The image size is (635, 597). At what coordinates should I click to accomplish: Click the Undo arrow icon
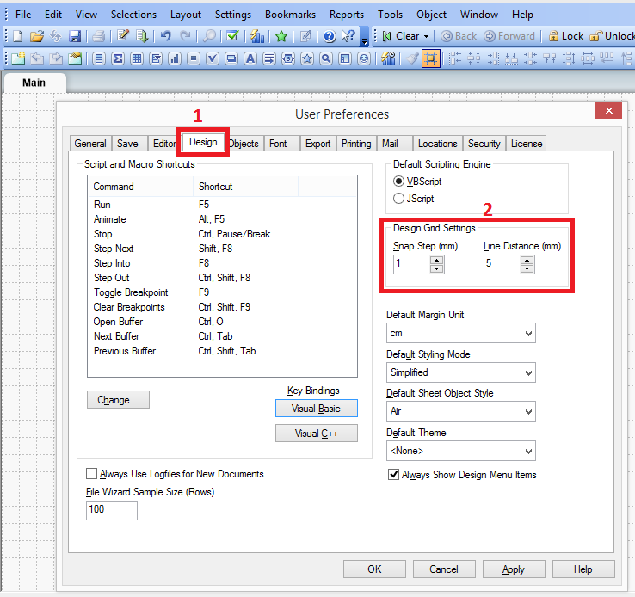coord(165,36)
